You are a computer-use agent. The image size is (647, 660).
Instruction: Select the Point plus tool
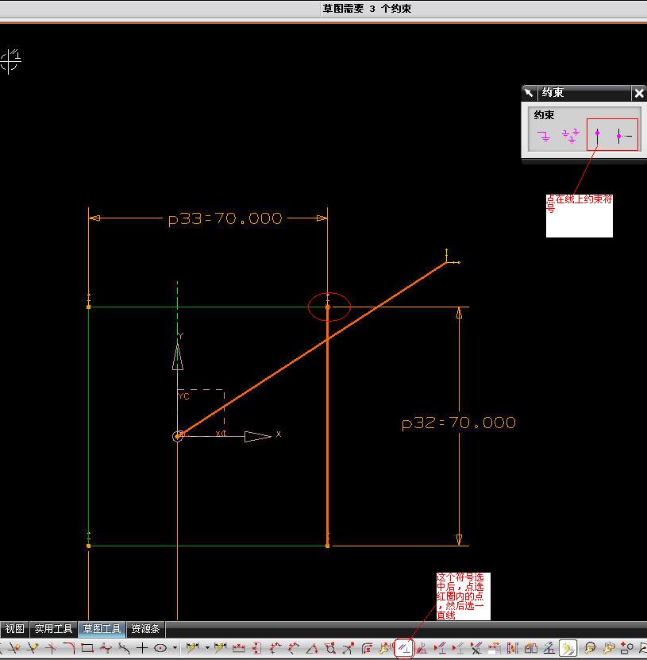click(142, 648)
